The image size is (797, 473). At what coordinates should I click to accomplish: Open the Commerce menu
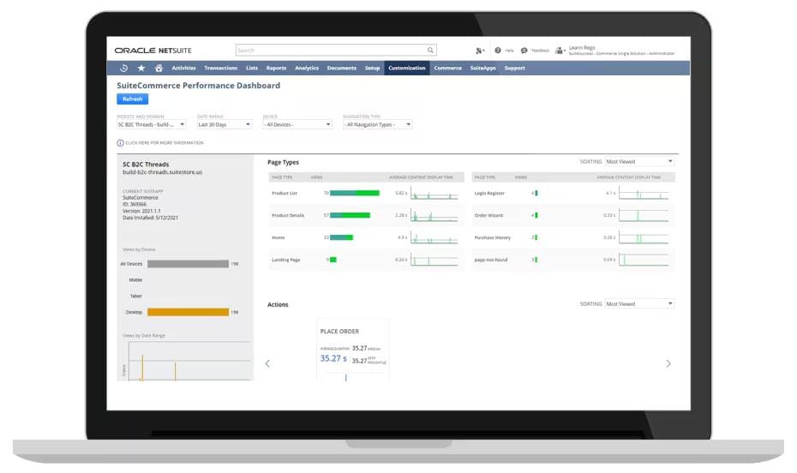pos(448,68)
